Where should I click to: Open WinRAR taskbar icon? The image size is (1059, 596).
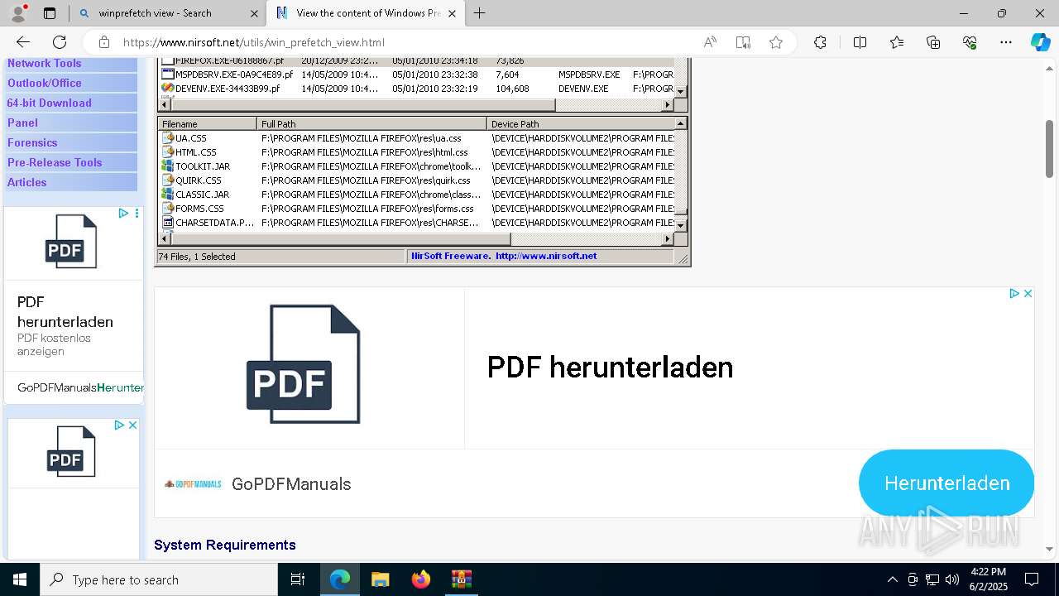click(461, 579)
